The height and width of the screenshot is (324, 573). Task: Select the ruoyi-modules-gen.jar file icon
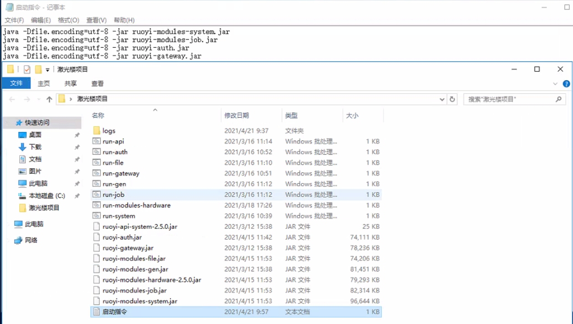coord(96,269)
